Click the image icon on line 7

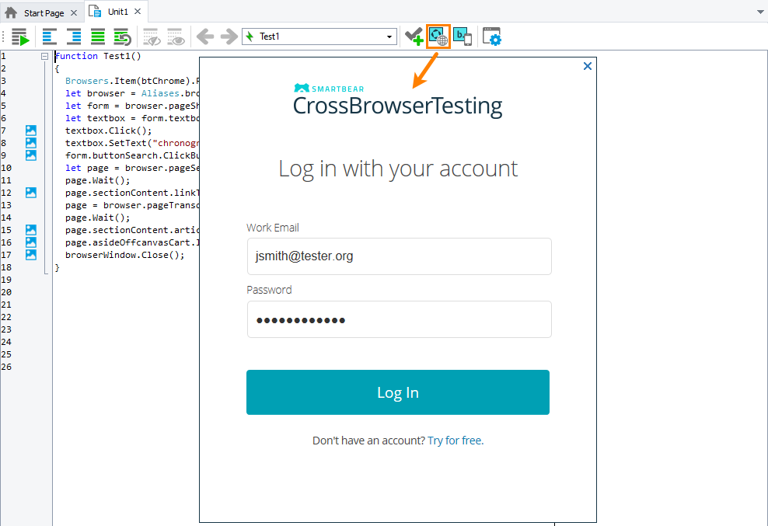(x=31, y=131)
